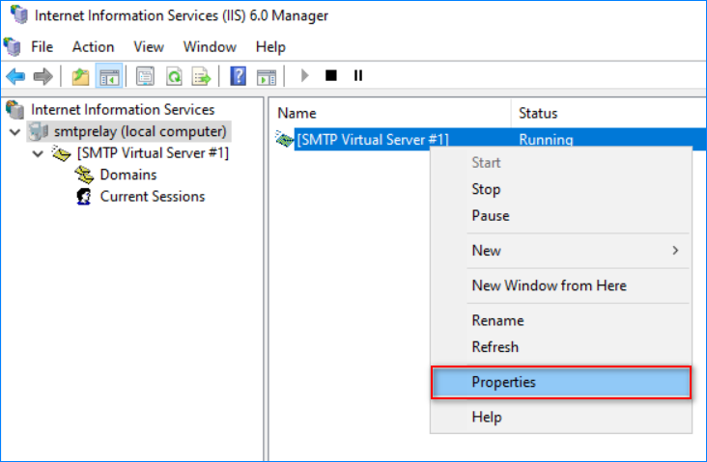Click the Current Sessions person icon
This screenshot has width=707, height=462.
84,197
